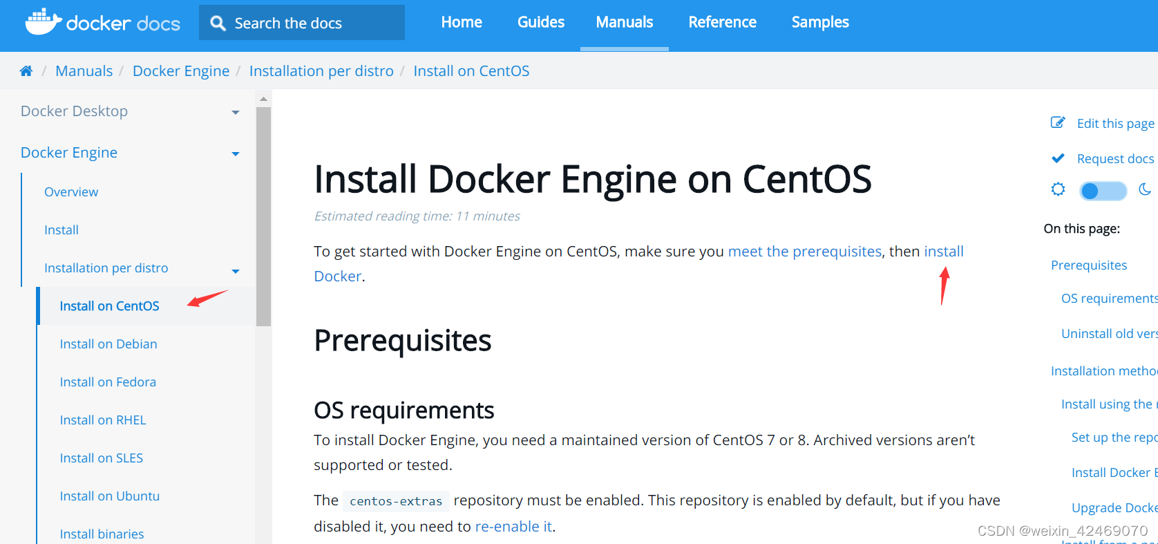This screenshot has width=1158, height=544.
Task: Click the sidebar scrollbar thumb
Action: pyautogui.click(x=263, y=216)
